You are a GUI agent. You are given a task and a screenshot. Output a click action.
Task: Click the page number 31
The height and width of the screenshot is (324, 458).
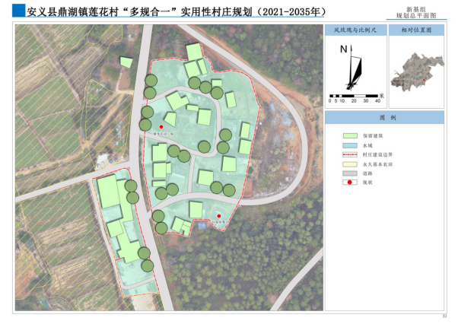tap(445, 316)
